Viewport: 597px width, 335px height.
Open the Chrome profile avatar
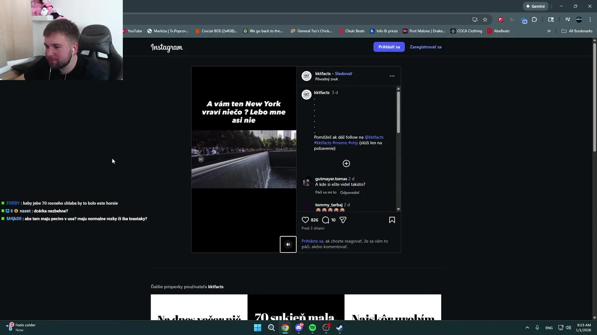point(579,20)
